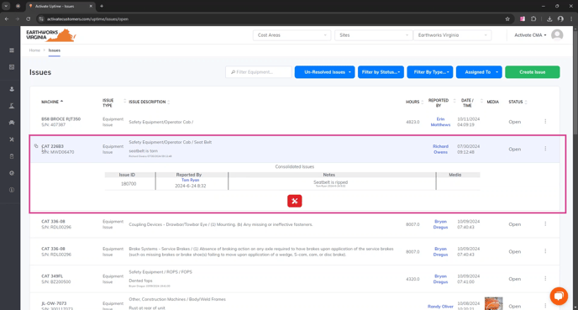Open Chrome three-dot menu

click(571, 18)
